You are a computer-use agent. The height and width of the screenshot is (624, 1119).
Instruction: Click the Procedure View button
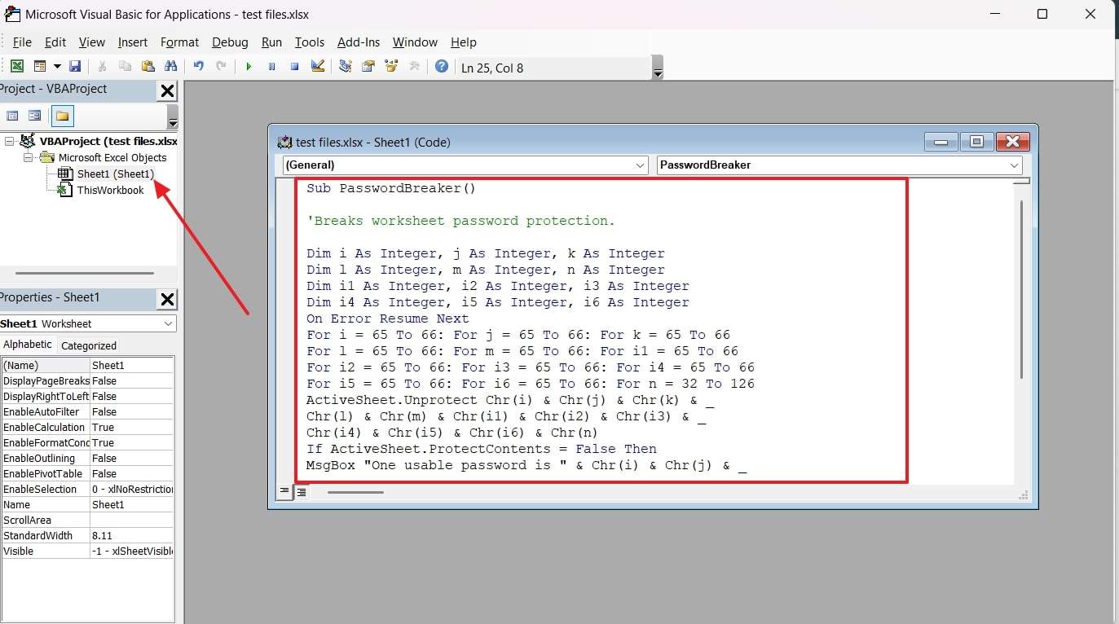tap(285, 491)
